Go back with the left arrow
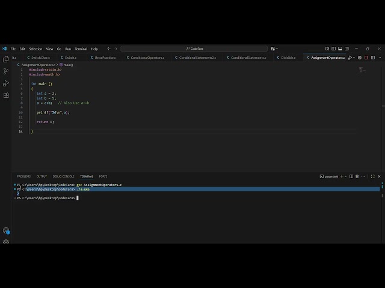The width and height of the screenshot is (385, 288). [109, 49]
